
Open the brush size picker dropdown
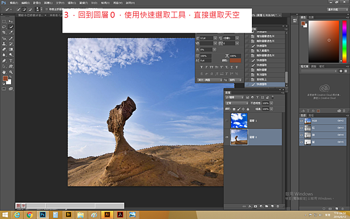tap(41, 9)
